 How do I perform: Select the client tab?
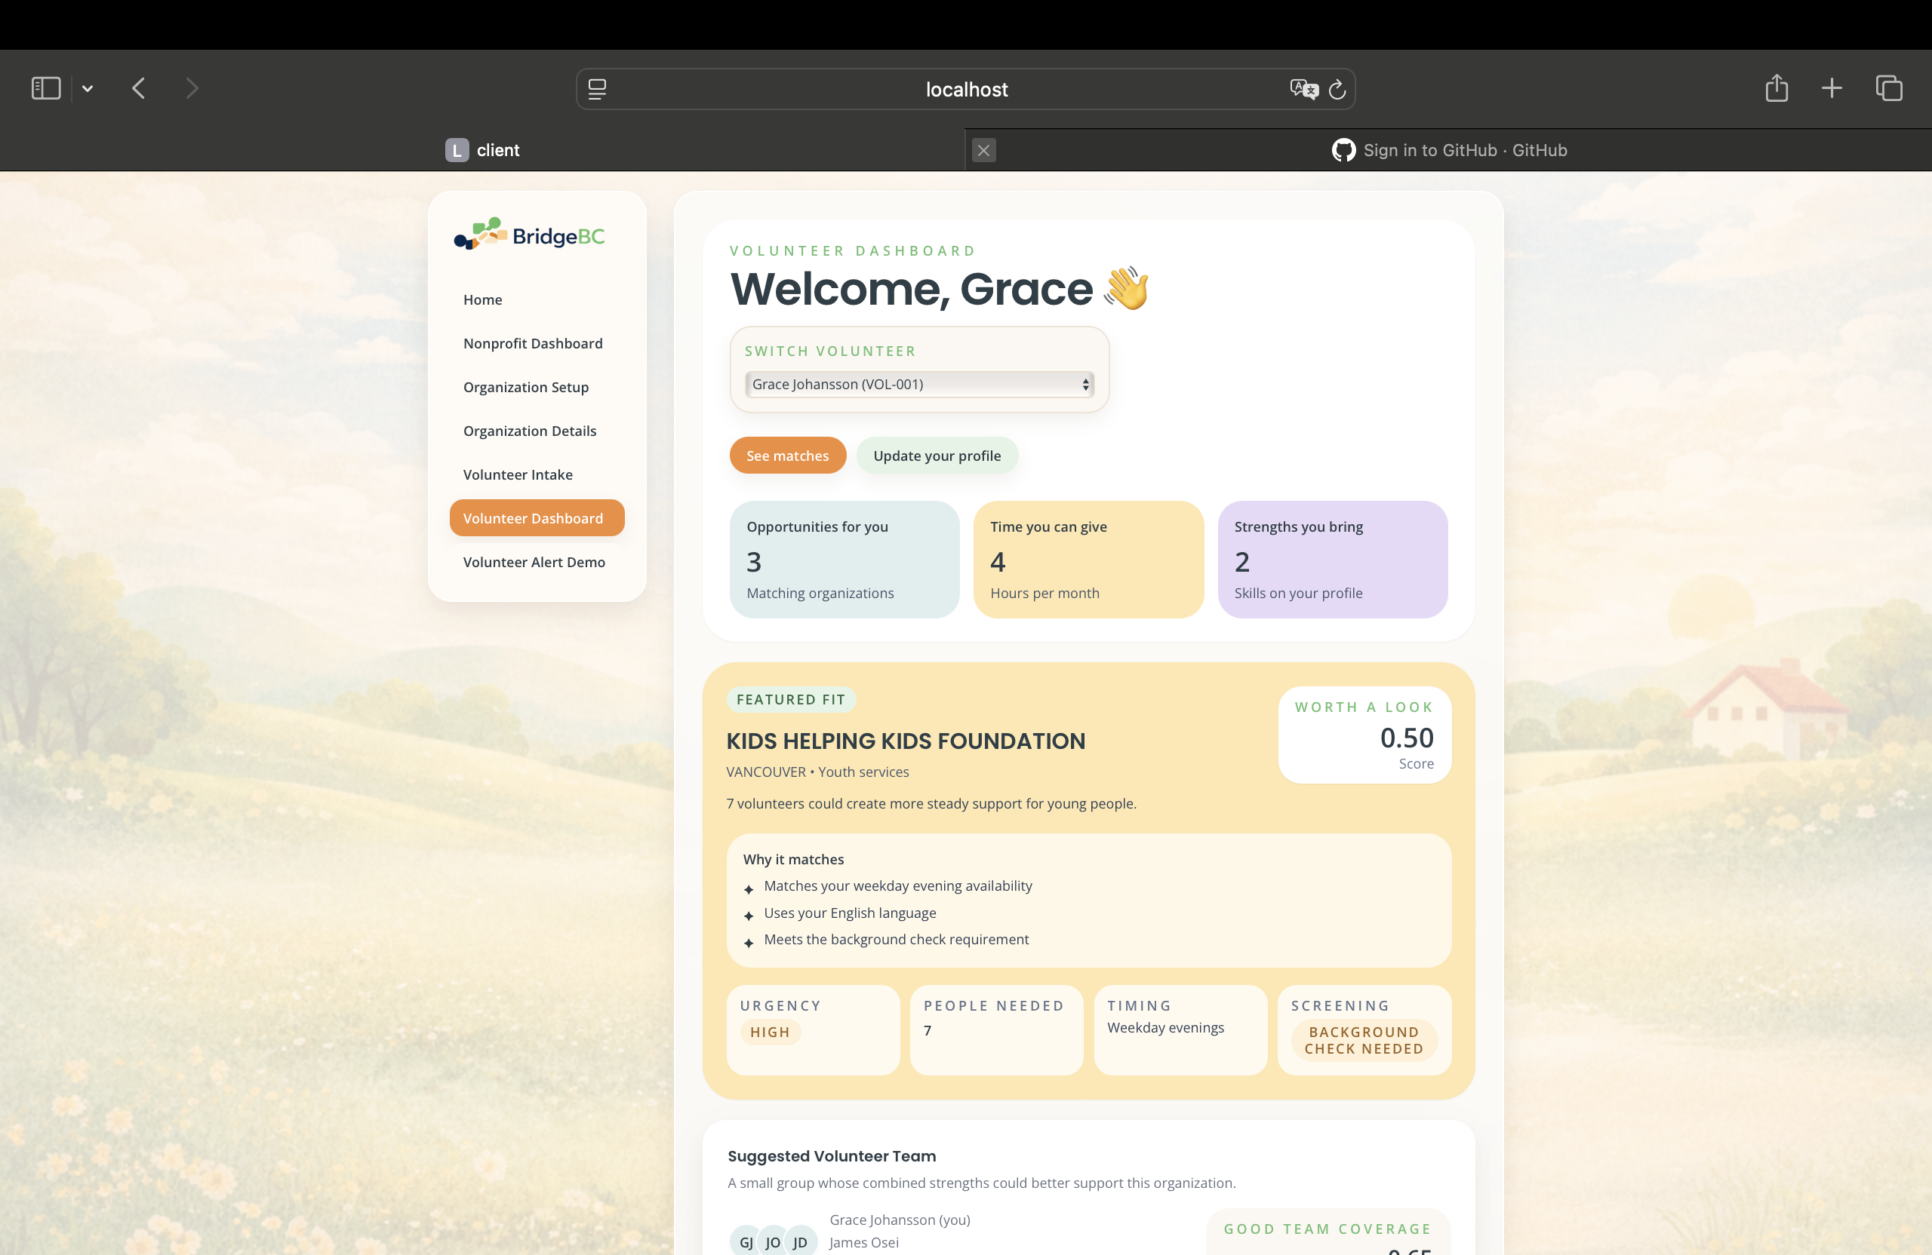[482, 150]
